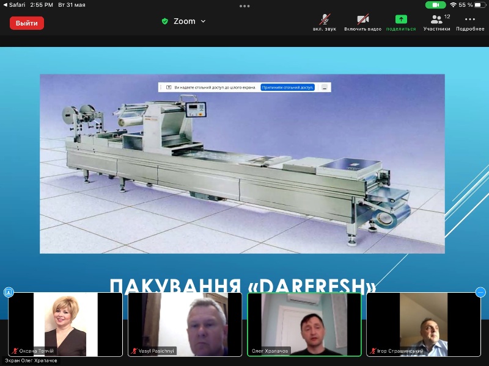Click the blue stop sharing button
Viewport: 489px width, 366px height.
coord(287,87)
